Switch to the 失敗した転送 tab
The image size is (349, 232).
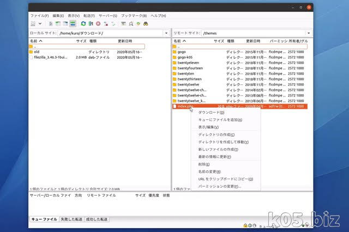[x=71, y=219]
